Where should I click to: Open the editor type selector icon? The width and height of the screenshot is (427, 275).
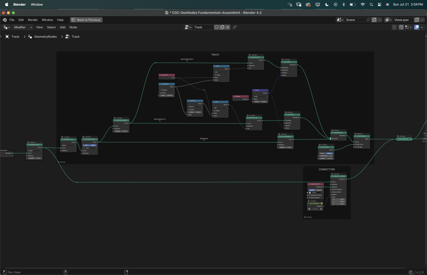click(x=6, y=27)
